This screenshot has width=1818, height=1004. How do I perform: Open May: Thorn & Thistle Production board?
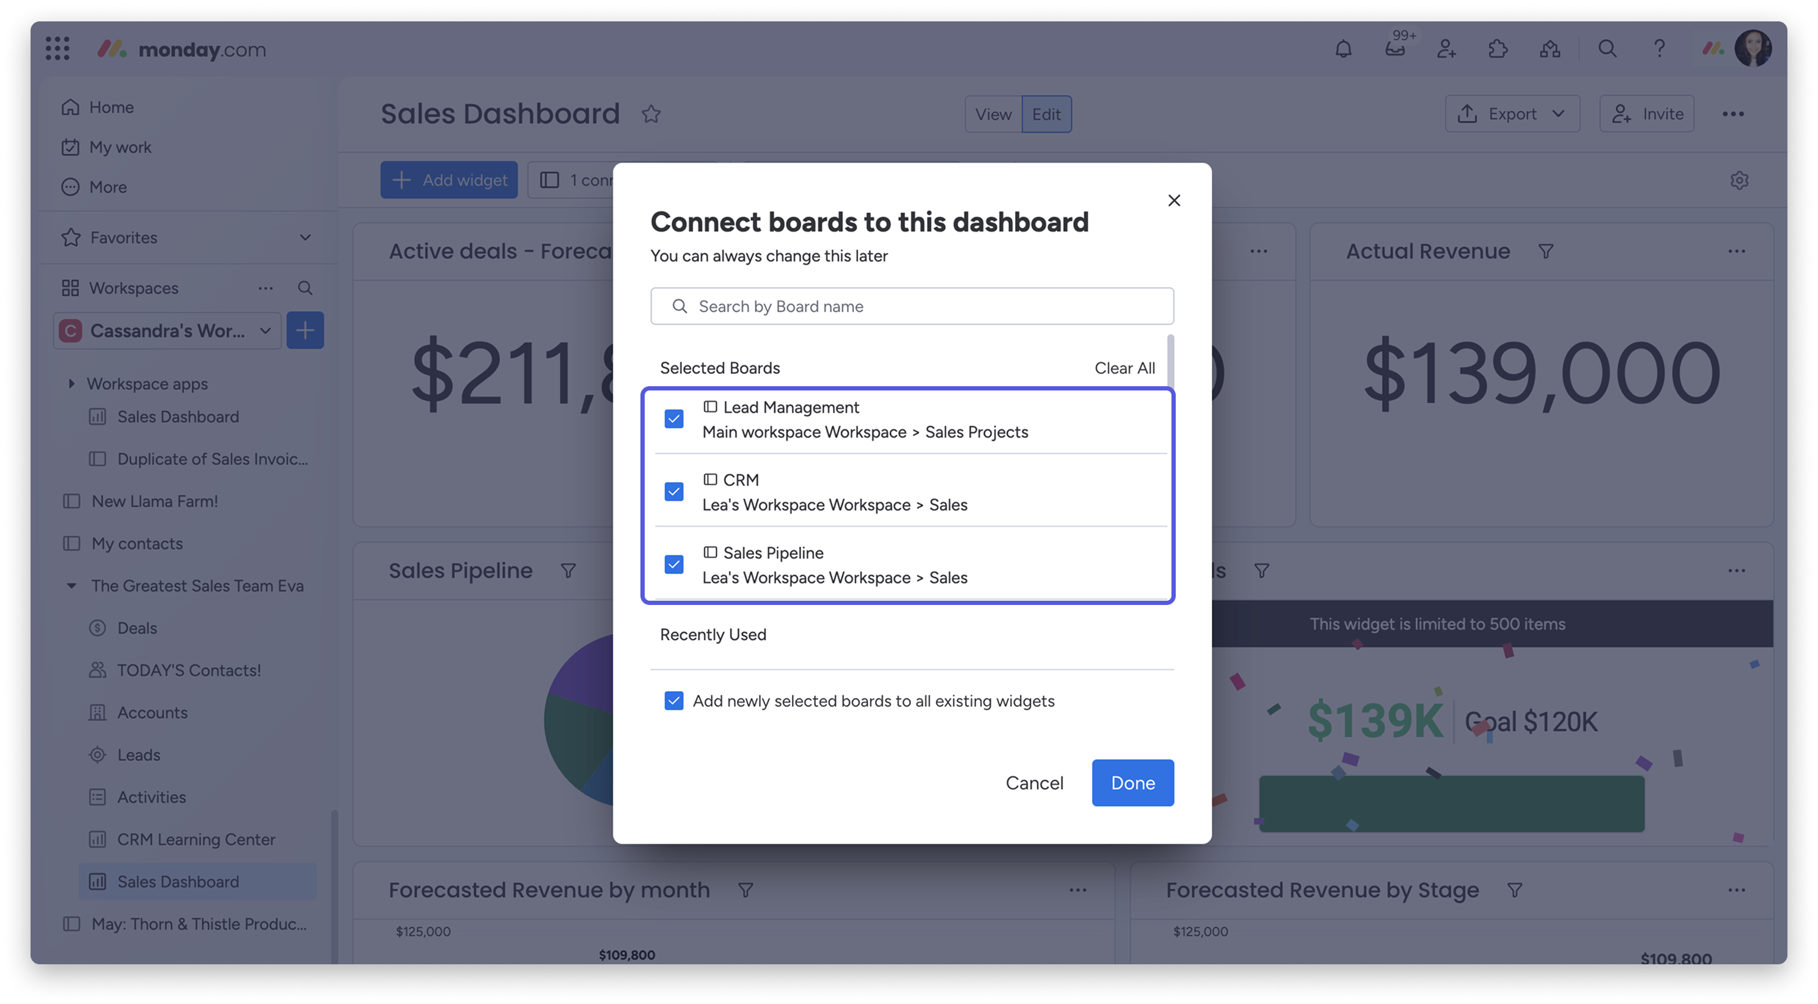click(x=185, y=923)
